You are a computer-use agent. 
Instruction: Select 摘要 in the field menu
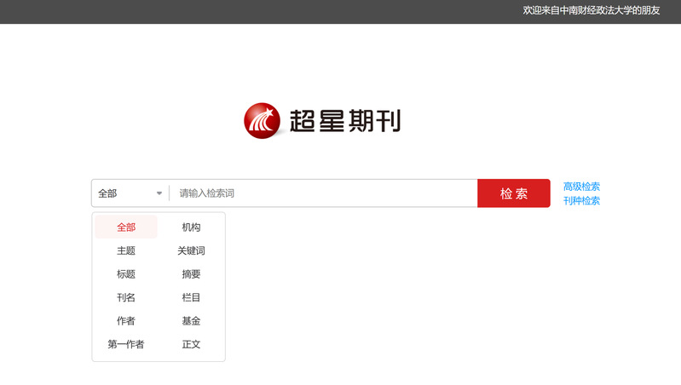191,274
